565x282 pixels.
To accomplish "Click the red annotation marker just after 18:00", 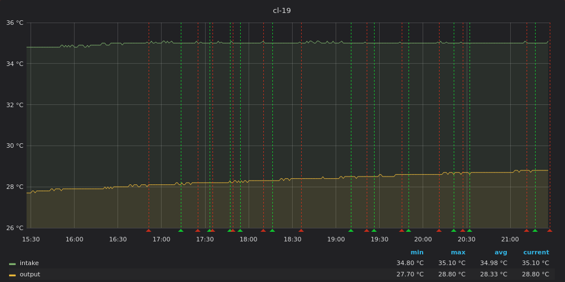I will click(263, 230).
